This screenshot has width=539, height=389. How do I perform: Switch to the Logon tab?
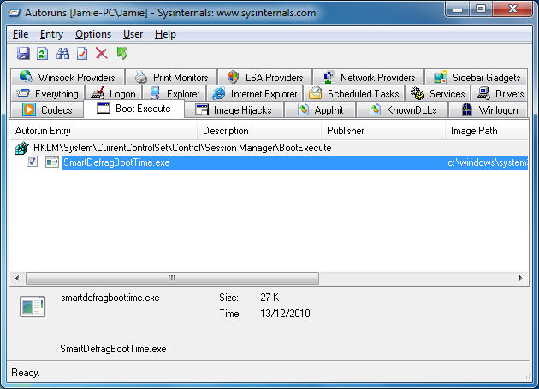[x=113, y=93]
